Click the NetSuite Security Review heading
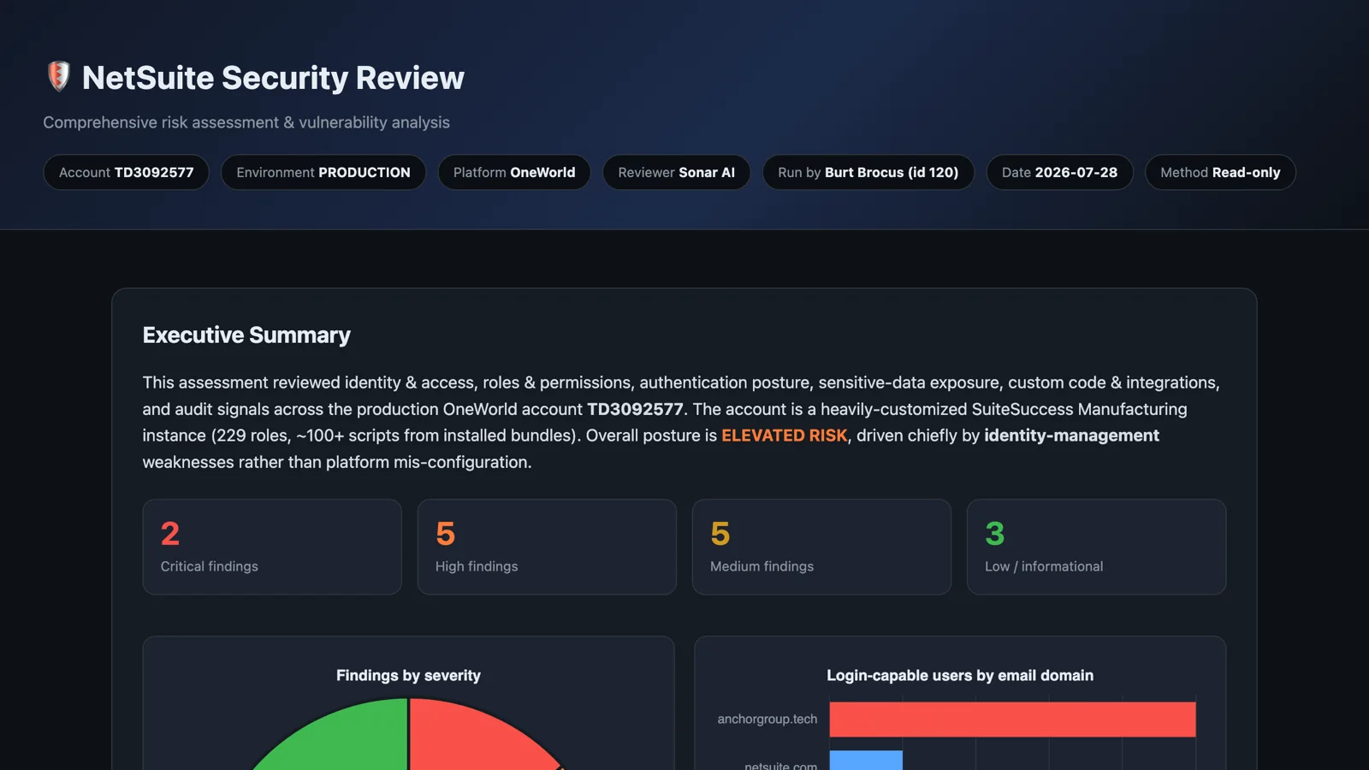 pos(273,78)
